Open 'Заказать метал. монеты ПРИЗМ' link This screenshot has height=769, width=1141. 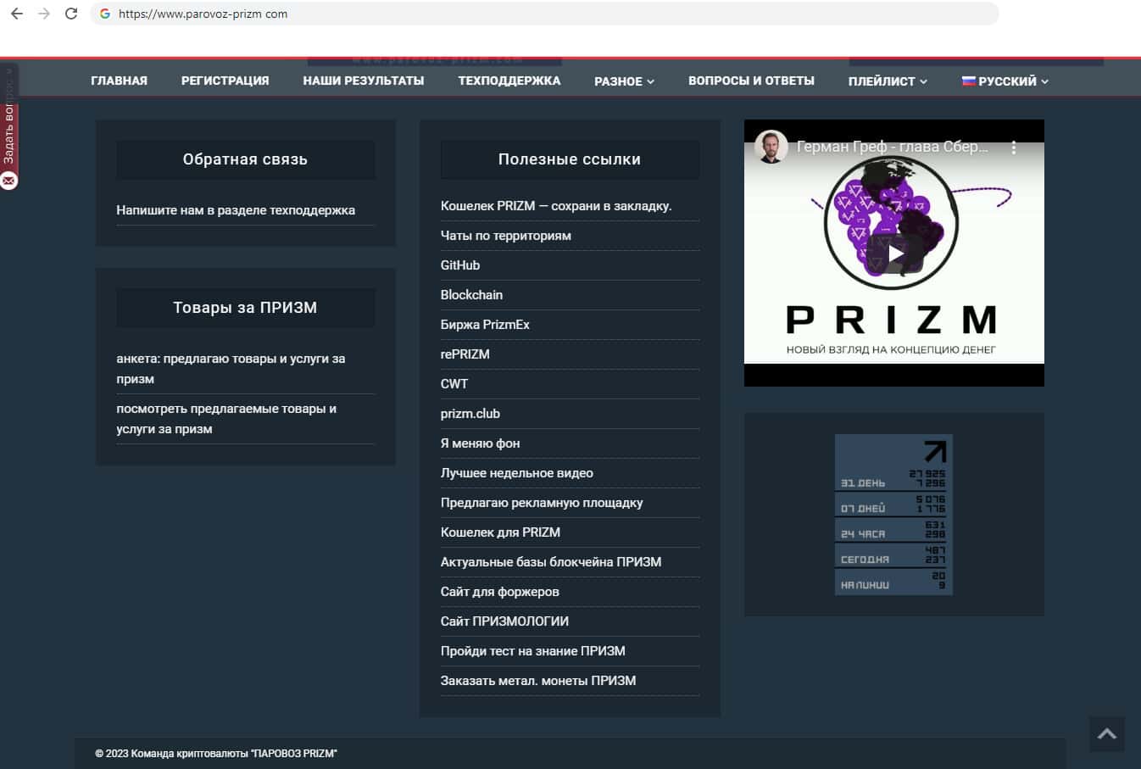coord(538,681)
